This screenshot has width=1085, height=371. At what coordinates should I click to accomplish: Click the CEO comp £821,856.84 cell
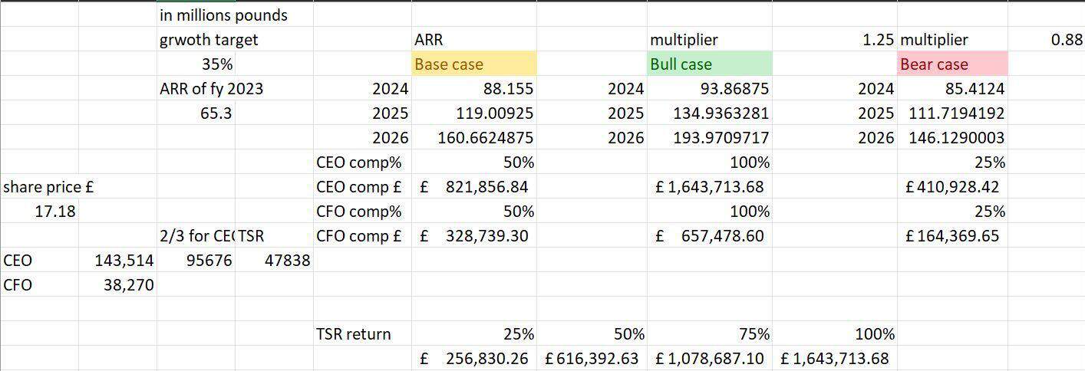[474, 187]
